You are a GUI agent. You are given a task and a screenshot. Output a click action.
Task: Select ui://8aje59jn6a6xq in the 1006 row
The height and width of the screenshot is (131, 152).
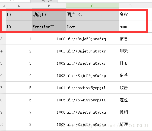pos(93,112)
